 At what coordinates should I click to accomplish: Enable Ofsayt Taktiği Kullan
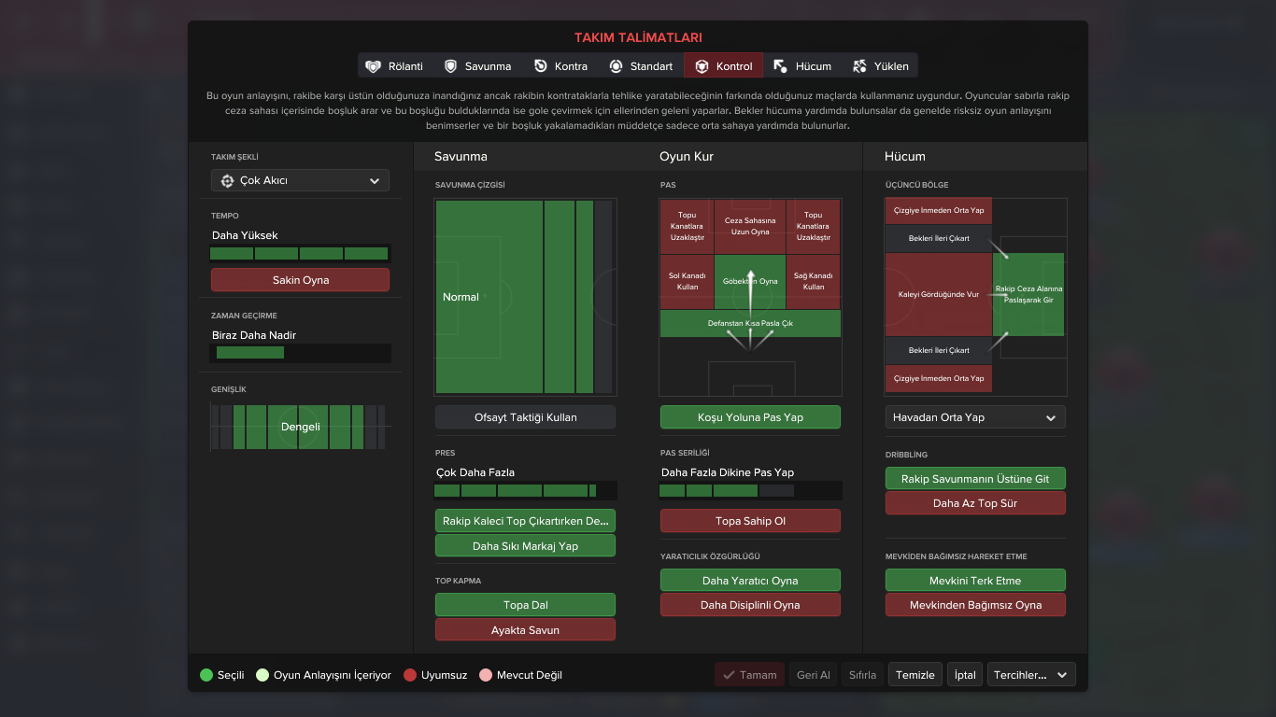pos(525,417)
